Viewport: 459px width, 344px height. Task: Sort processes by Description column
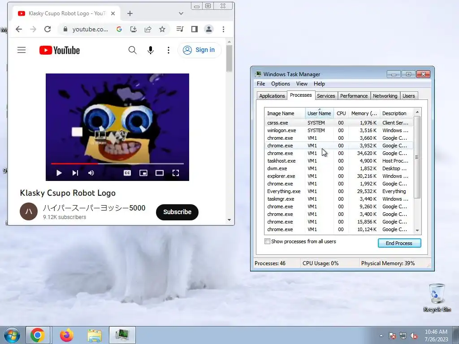[x=396, y=113]
